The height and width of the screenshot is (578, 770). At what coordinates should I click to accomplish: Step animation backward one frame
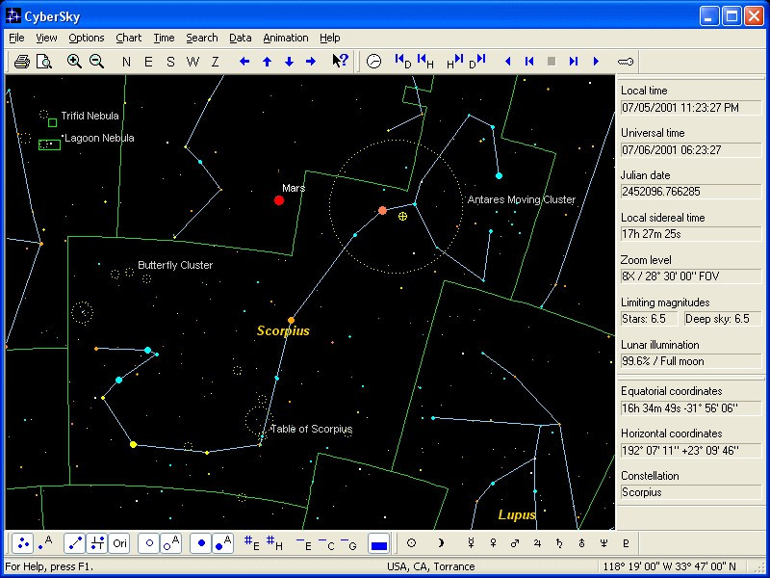point(529,62)
